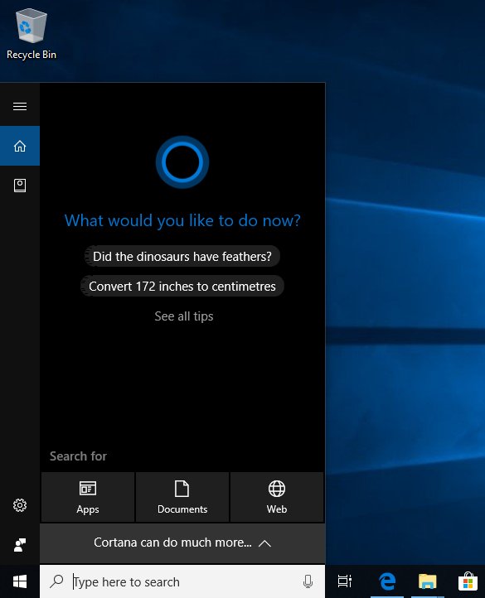Click the Cortana circle logo

coord(182,162)
